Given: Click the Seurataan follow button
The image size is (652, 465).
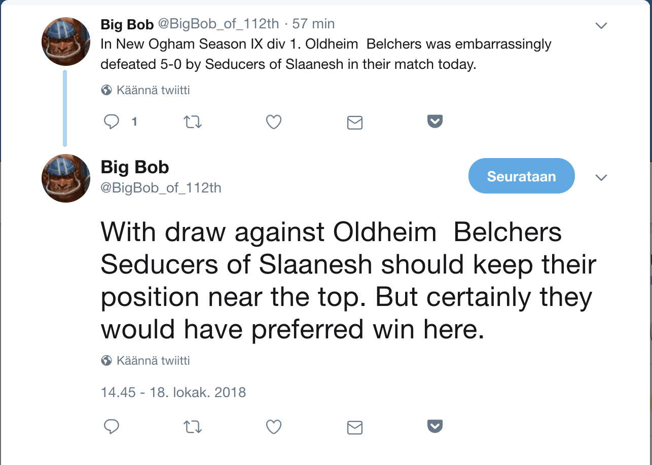Looking at the screenshot, I should [521, 175].
